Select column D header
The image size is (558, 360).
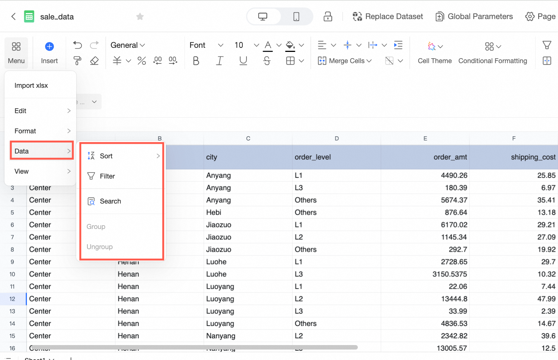pos(337,138)
